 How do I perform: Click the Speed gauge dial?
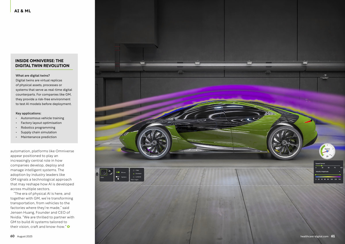[327, 151]
